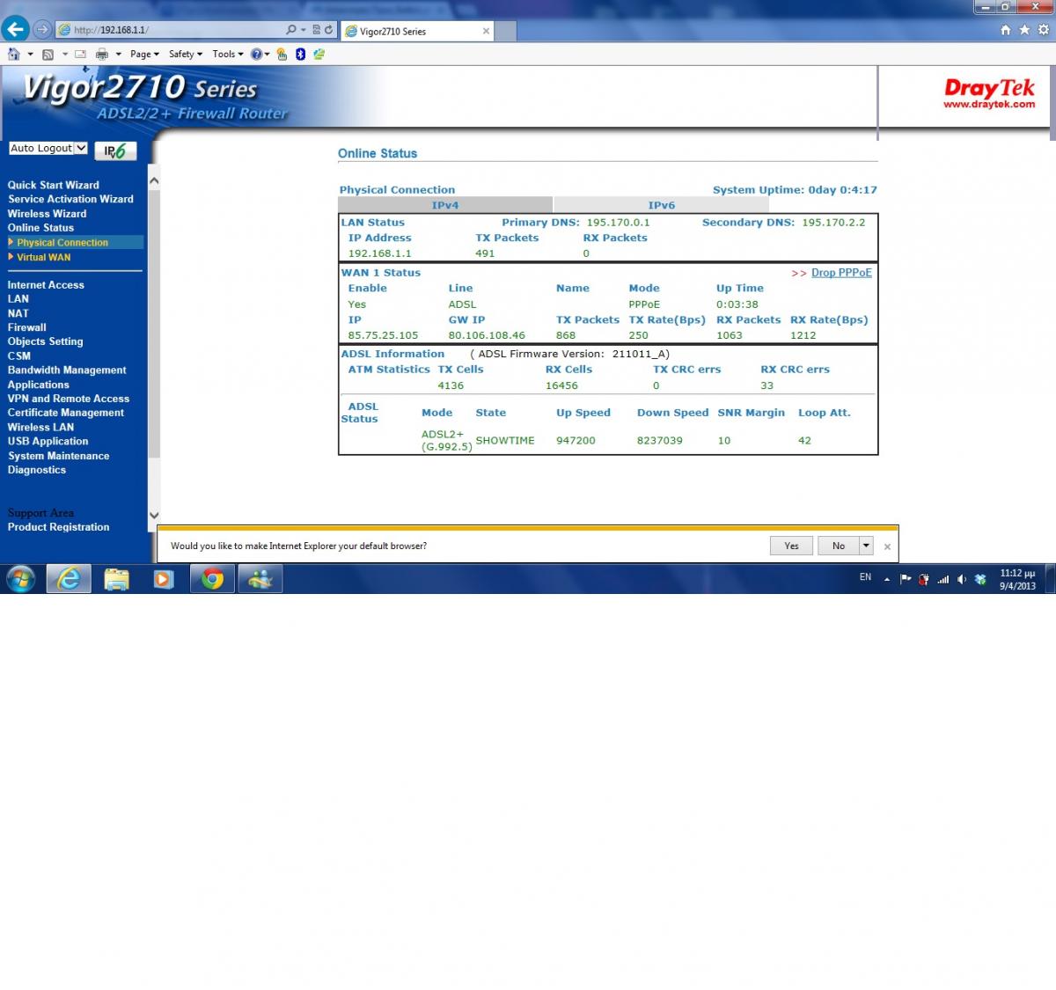The image size is (1056, 990).
Task: Open the Dropbox tray icon
Action: (x=980, y=579)
